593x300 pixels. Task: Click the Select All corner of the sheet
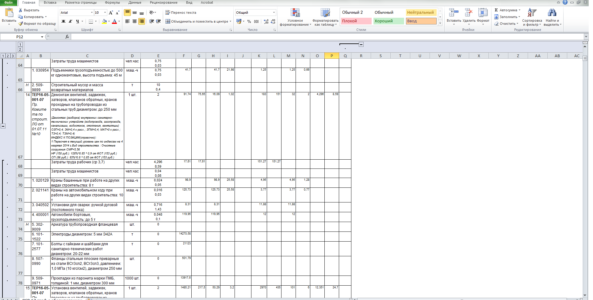tap(20, 56)
